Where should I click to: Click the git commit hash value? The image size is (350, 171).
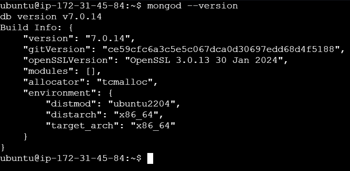(x=221, y=49)
